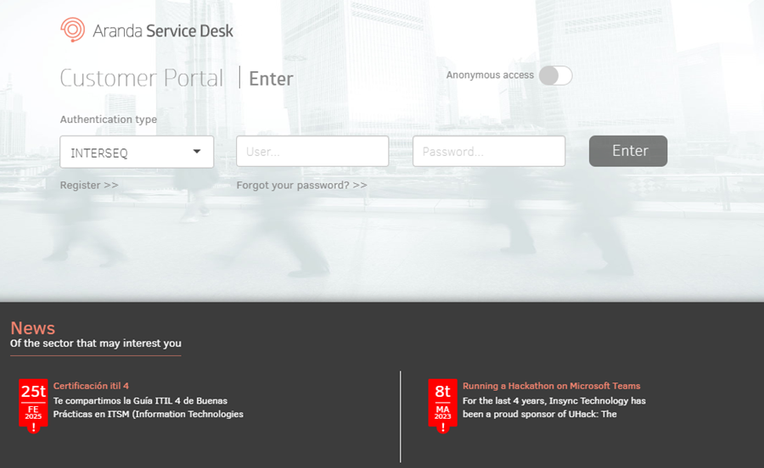Open the Certificación itil 4 news headline
Image resolution: width=764 pixels, height=468 pixels.
pos(91,386)
